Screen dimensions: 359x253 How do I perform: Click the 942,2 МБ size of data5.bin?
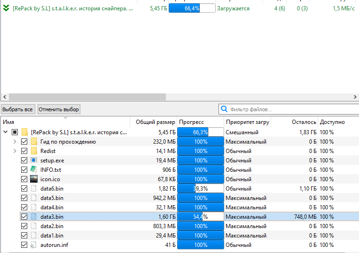pos(164,198)
